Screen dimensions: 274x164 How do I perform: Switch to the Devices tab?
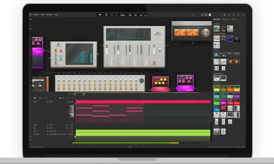coord(217,19)
